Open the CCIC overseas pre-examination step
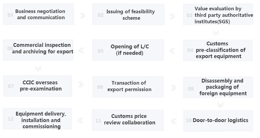The image size is (260, 138). pos(38,86)
